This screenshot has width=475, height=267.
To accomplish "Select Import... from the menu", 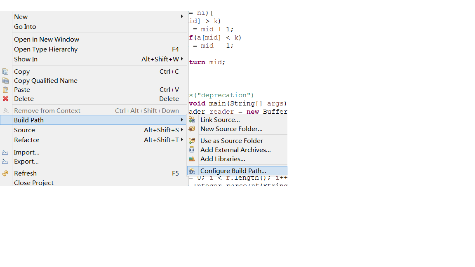I will click(x=94, y=152).
